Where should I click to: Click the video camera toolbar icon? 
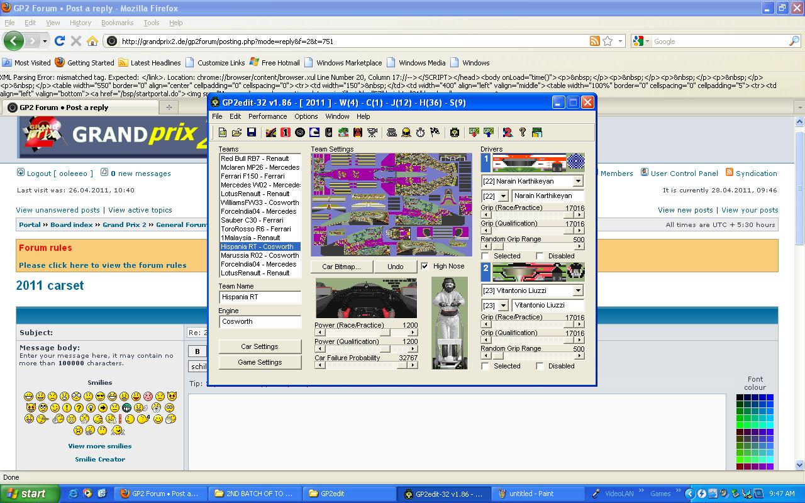point(372,132)
